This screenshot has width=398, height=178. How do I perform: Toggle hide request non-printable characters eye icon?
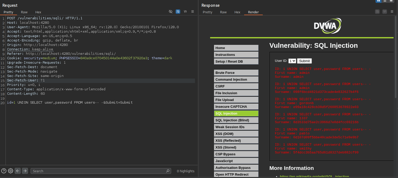[x=171, y=12]
